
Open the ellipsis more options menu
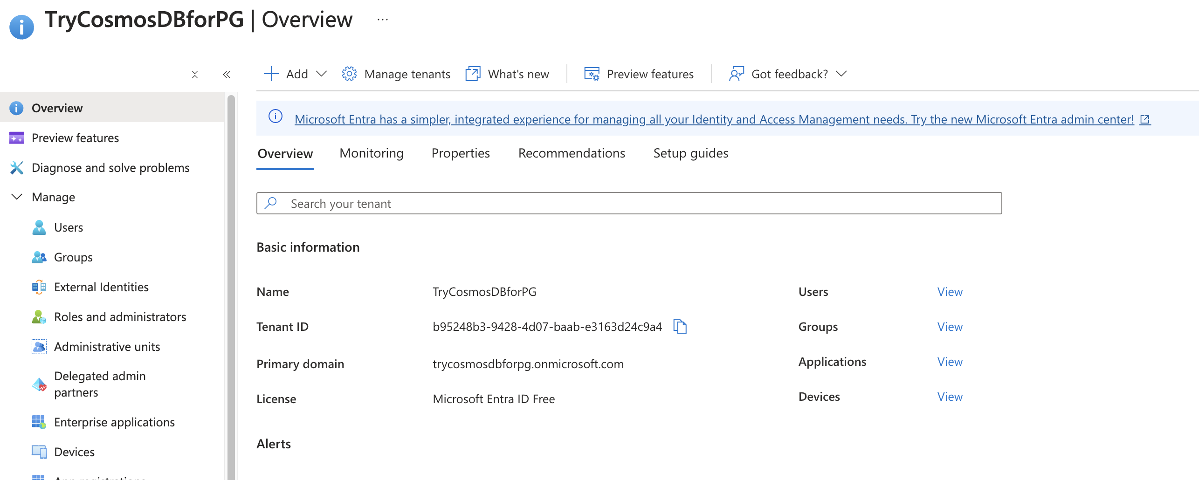pos(383,20)
